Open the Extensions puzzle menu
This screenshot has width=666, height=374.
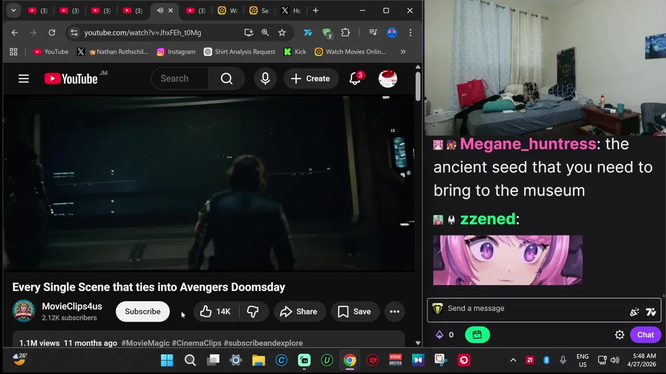tap(345, 33)
